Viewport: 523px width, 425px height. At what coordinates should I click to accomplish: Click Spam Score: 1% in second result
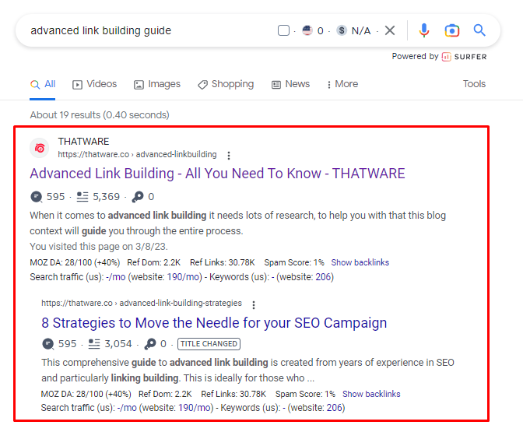(305, 394)
